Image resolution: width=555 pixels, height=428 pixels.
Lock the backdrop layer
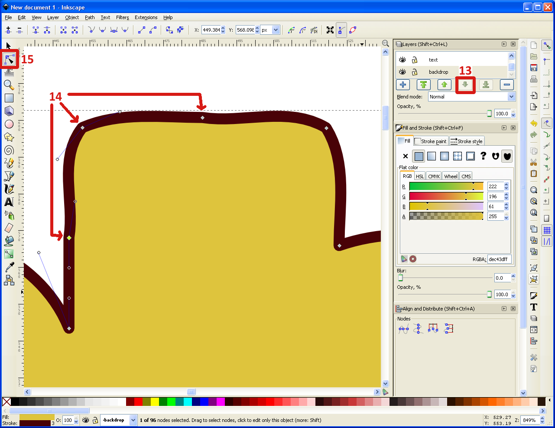tap(415, 72)
